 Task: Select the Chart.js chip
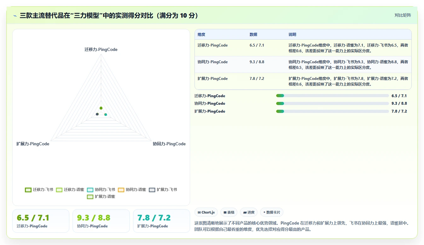point(206,212)
